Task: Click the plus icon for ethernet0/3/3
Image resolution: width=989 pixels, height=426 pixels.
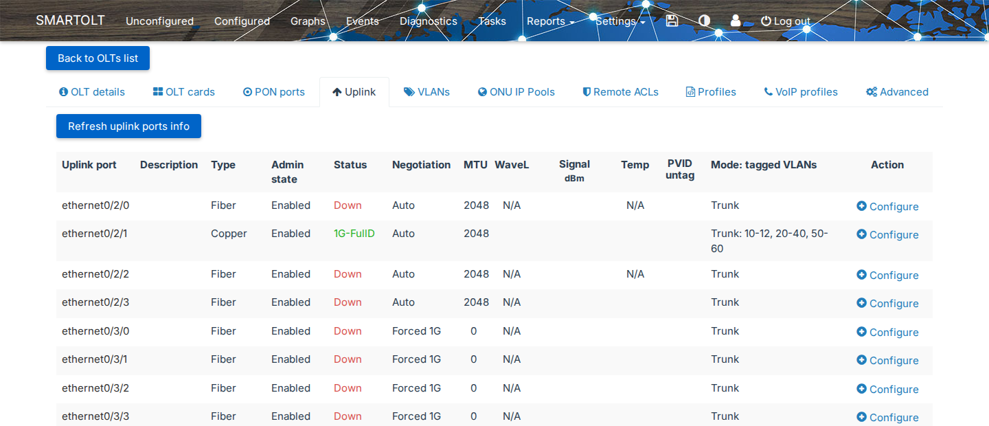Action: click(x=861, y=416)
